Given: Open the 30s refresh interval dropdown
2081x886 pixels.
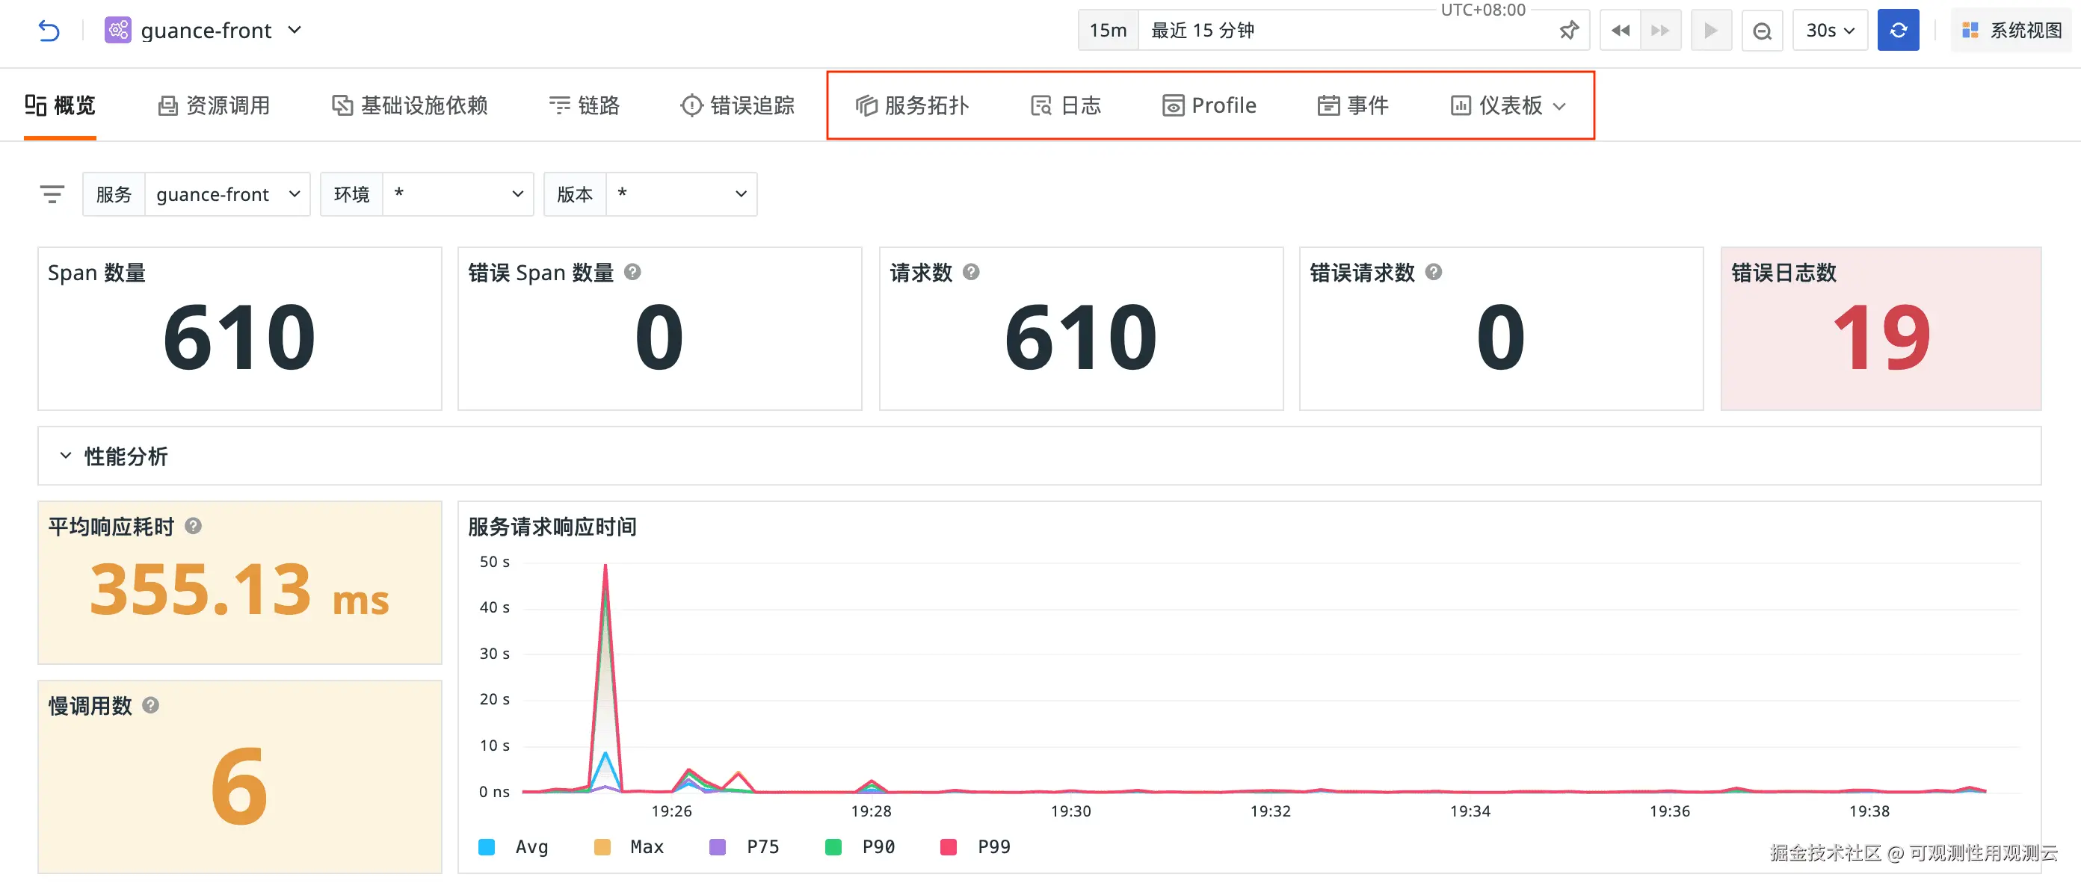Looking at the screenshot, I should coord(1830,31).
